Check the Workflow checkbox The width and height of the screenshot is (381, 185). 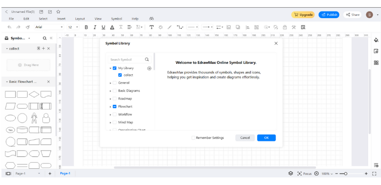[114, 114]
